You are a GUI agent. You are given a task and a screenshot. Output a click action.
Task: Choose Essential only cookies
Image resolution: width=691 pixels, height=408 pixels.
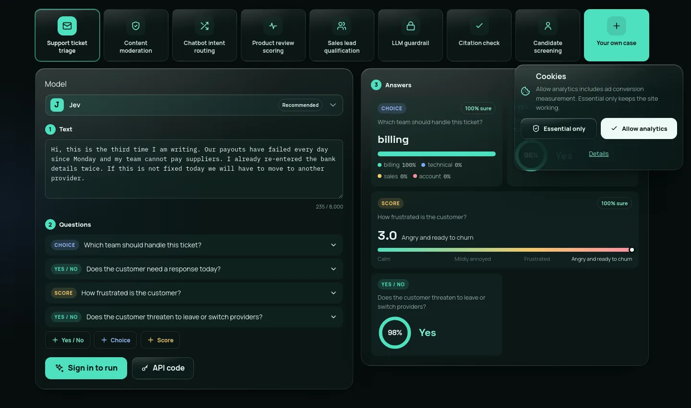(x=559, y=128)
